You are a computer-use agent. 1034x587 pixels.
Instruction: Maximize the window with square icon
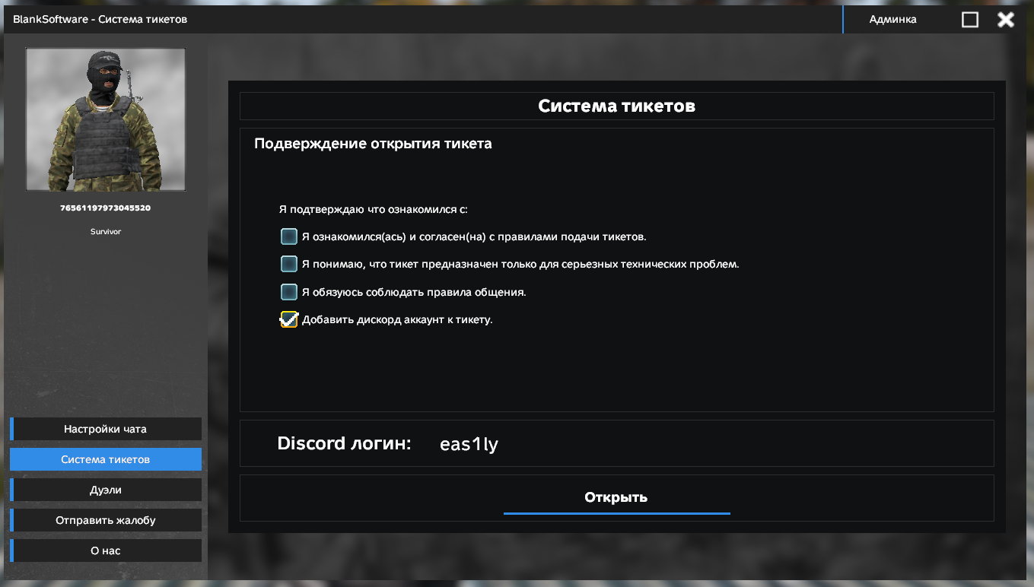tap(970, 20)
